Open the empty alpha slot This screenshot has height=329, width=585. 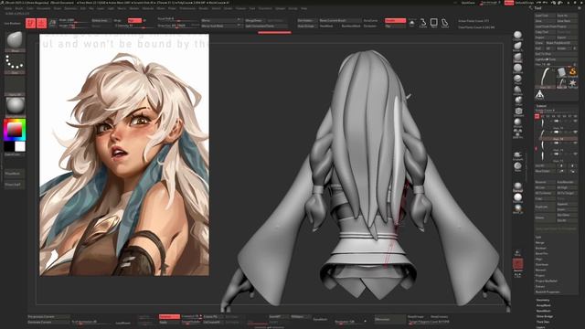click(15, 85)
